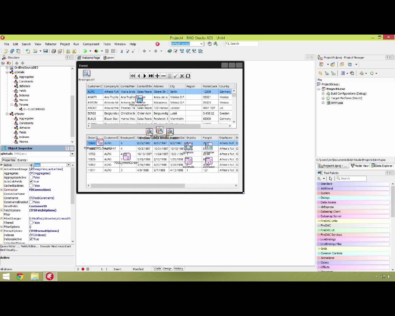Click the Execute link in Object Inspector
Screen dimensions: 395x316
(x=45, y=246)
